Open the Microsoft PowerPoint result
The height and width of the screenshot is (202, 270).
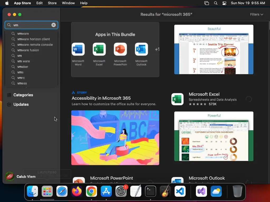click(112, 178)
